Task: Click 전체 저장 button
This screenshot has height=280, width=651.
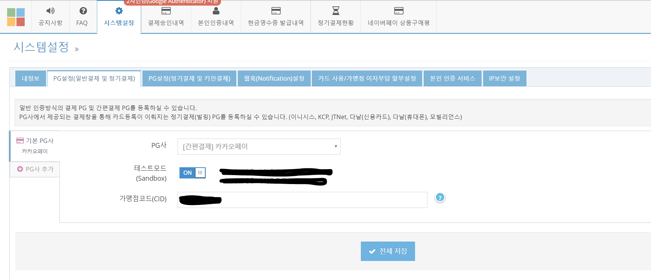Action: coord(388,251)
